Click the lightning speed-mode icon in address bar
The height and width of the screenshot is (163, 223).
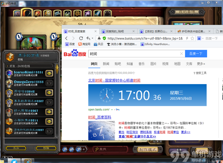tap(187, 38)
